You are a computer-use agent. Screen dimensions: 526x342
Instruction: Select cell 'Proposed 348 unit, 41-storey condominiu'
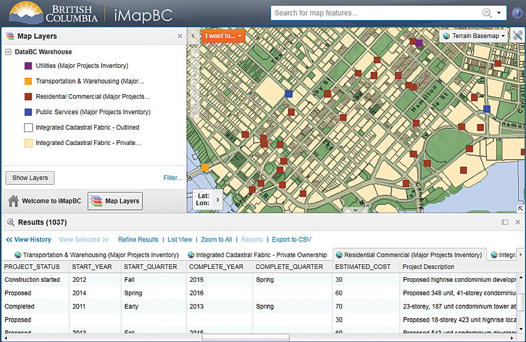coord(459,293)
